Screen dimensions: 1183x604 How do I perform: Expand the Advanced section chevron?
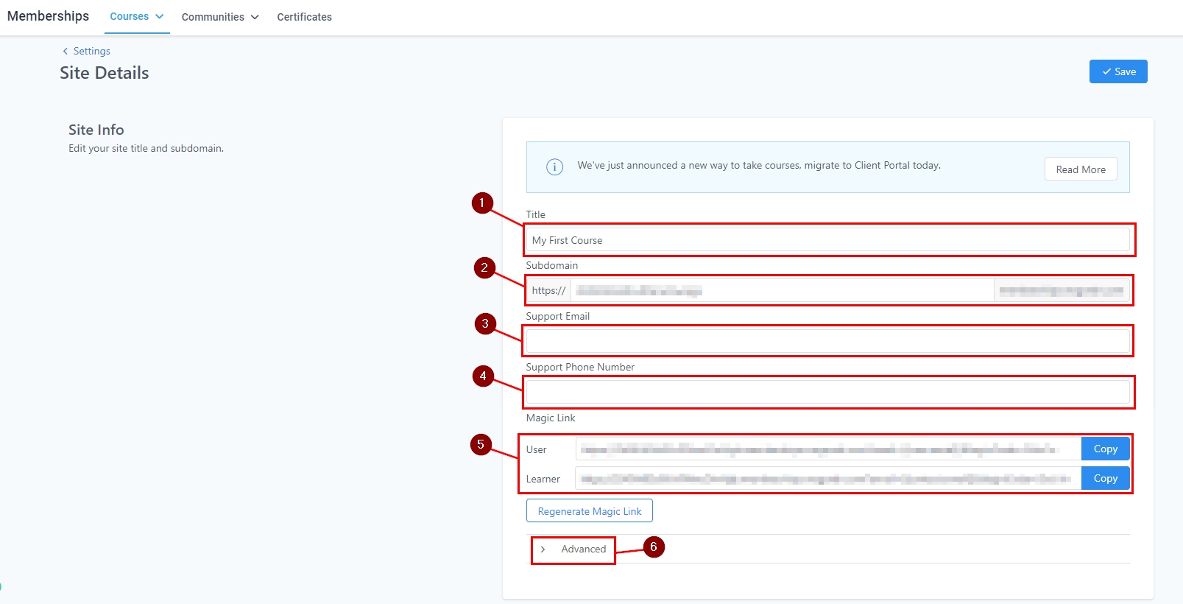(x=543, y=549)
